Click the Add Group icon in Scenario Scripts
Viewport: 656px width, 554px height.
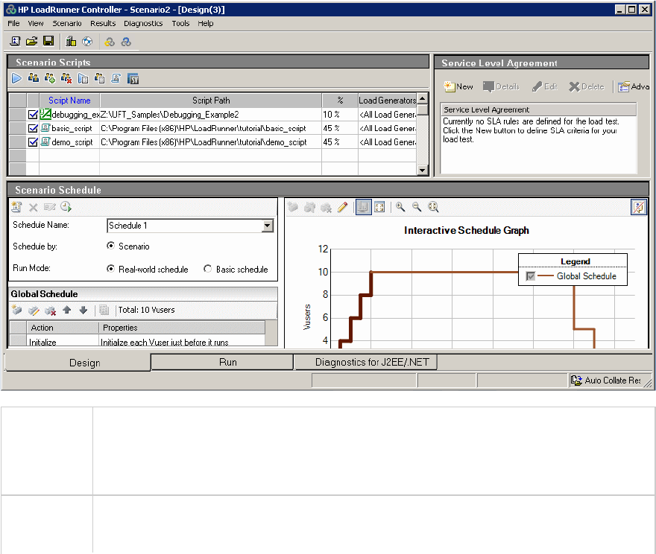point(50,78)
